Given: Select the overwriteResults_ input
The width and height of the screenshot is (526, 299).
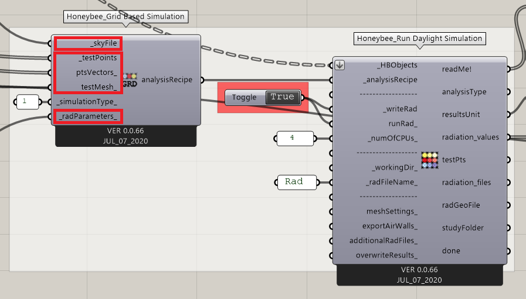Looking at the screenshot, I should pyautogui.click(x=387, y=256).
